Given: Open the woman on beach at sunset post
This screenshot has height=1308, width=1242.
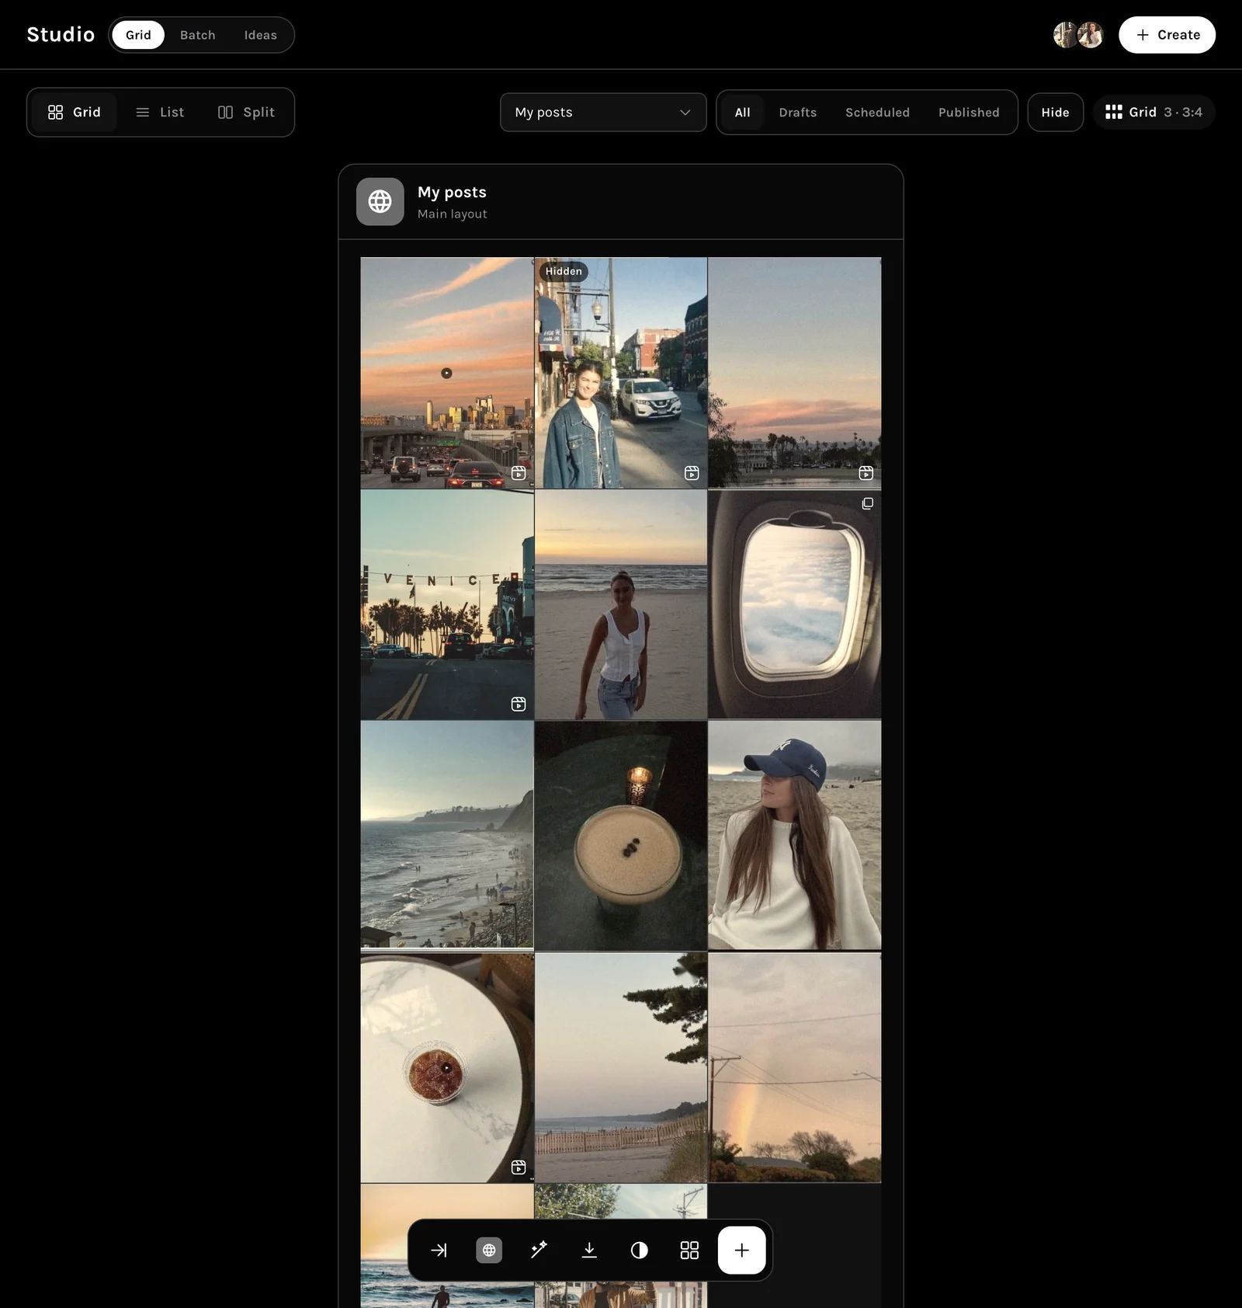Looking at the screenshot, I should point(621,604).
